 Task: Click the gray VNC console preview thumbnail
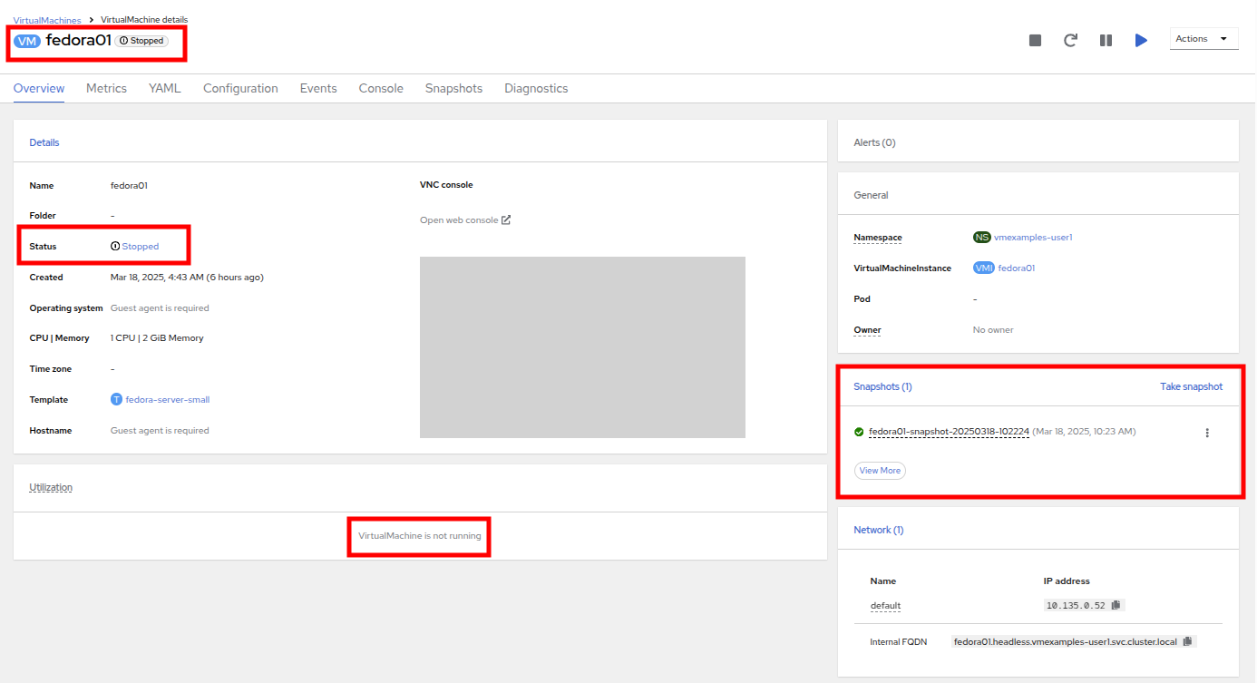(582, 346)
